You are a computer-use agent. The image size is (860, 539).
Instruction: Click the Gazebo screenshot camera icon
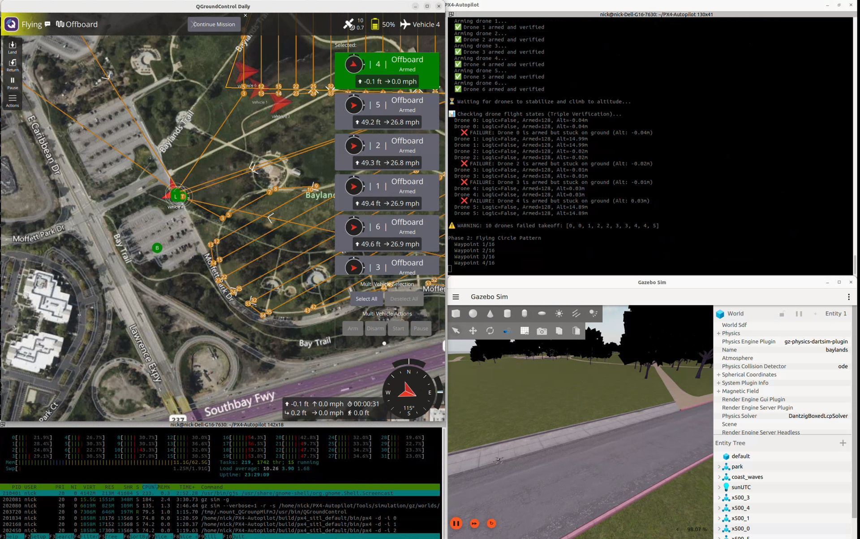[542, 331]
